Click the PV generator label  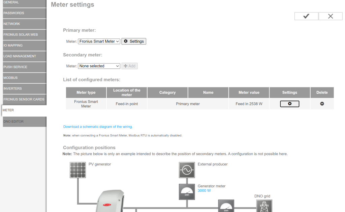[100, 164]
